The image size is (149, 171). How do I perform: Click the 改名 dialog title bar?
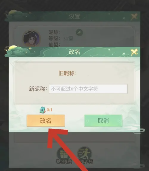(x=74, y=52)
